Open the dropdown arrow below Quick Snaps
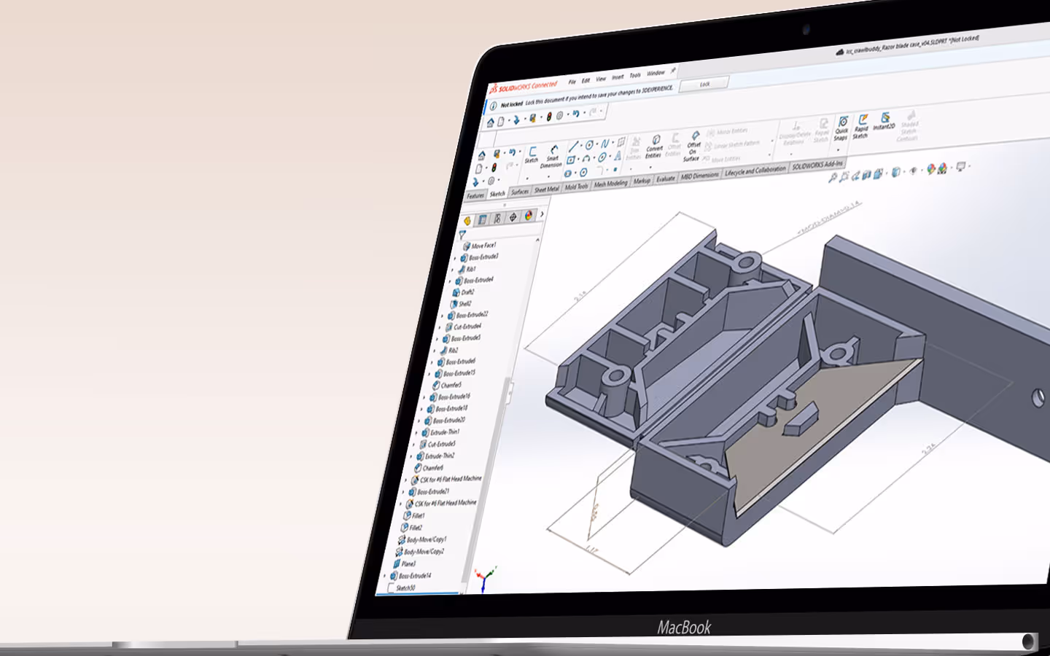Screen dimensions: 1050x656 tap(838, 150)
